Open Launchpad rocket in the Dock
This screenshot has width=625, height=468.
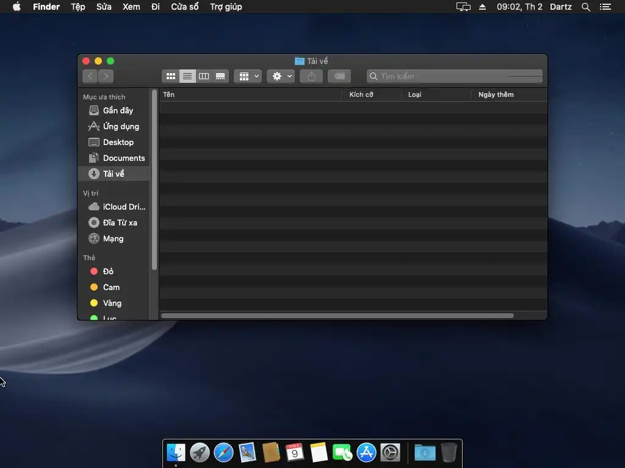click(200, 453)
